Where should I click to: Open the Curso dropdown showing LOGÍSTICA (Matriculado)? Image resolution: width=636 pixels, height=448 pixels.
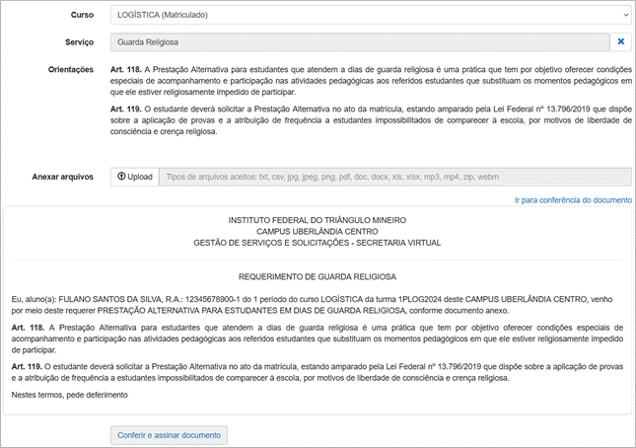coord(371,15)
